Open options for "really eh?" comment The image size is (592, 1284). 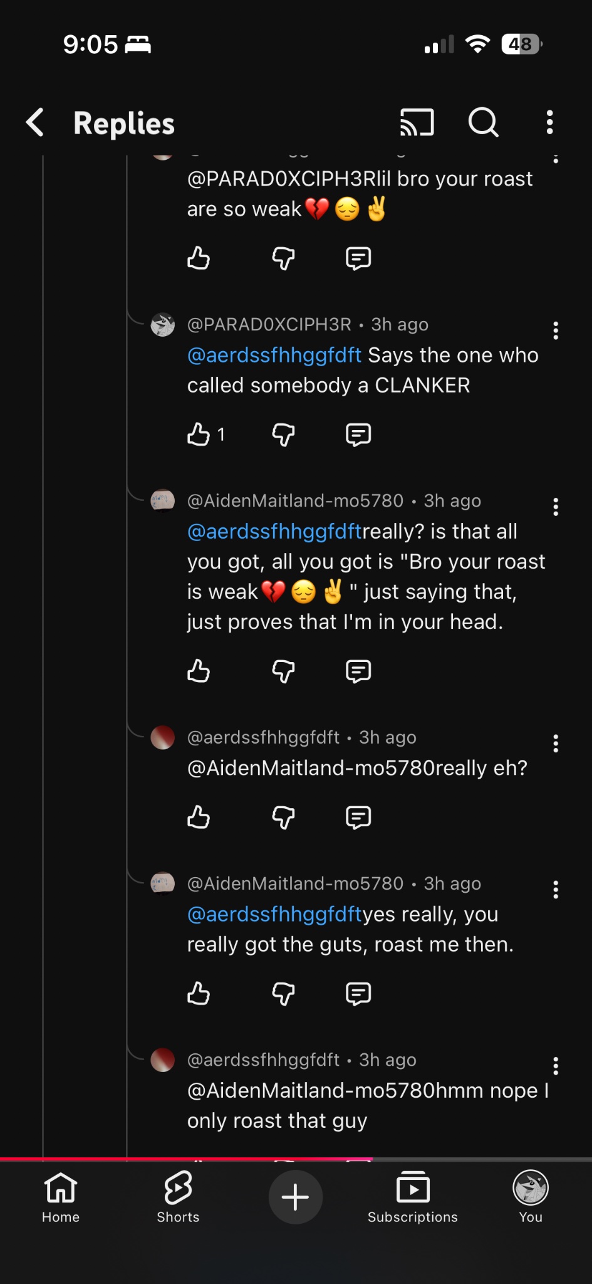[555, 744]
